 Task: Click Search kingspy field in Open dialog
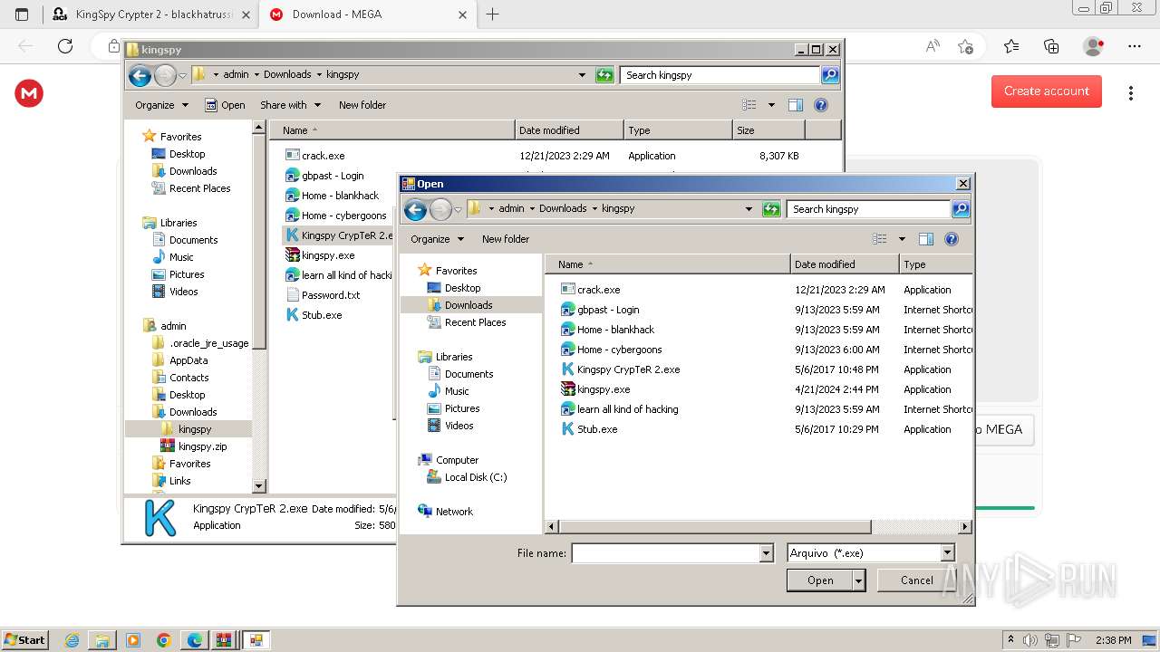(868, 209)
